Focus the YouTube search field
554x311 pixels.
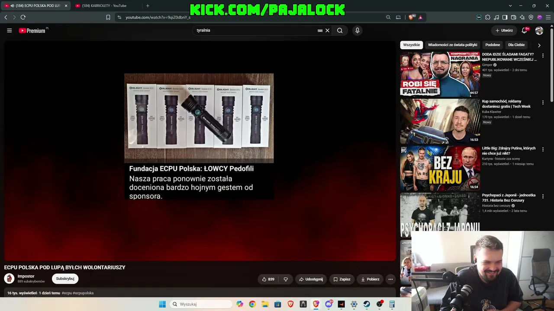[x=255, y=31]
